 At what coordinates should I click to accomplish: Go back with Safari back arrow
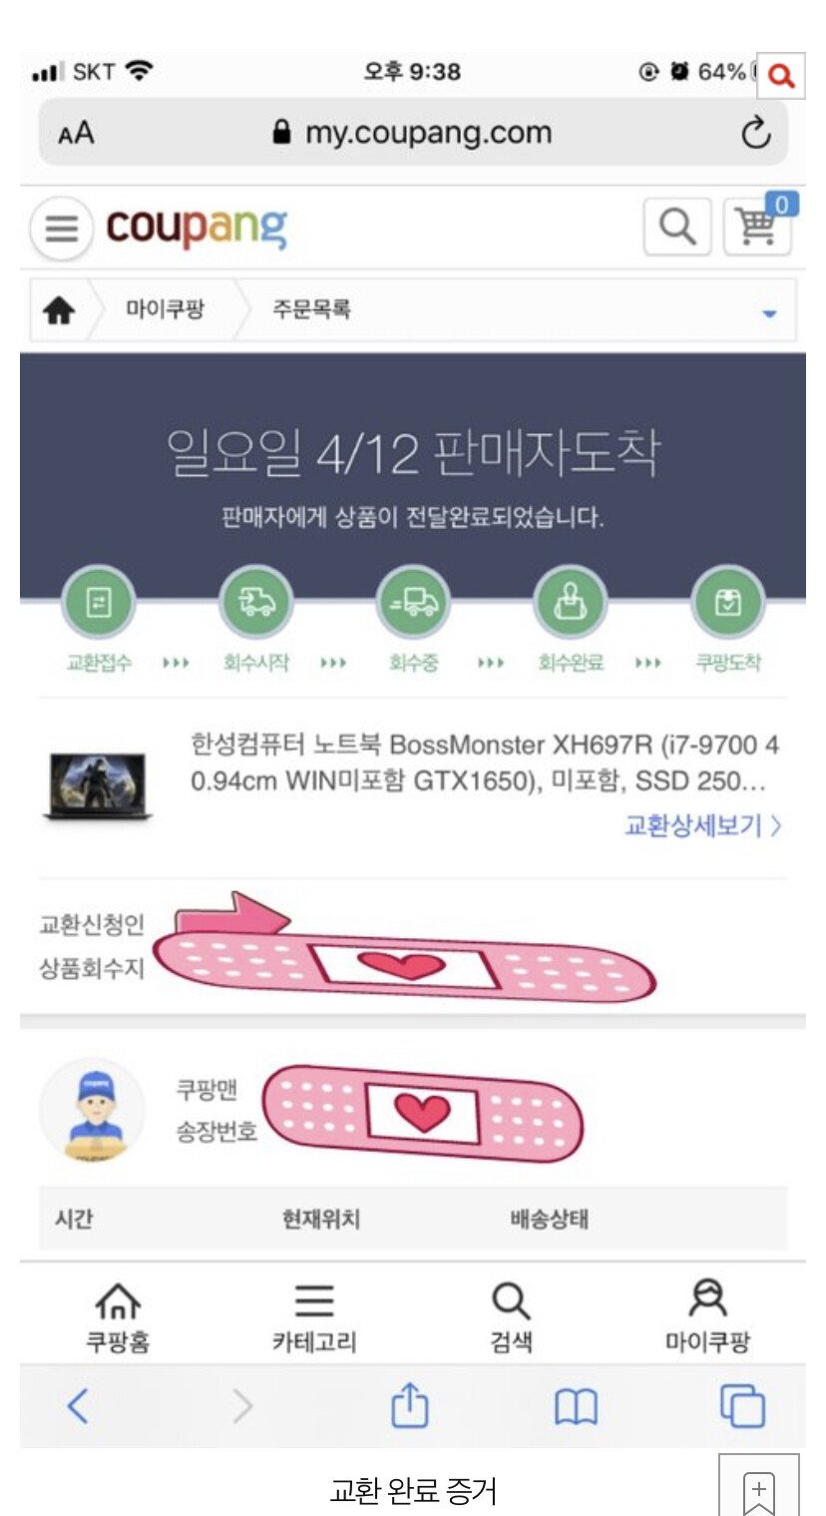click(78, 1406)
